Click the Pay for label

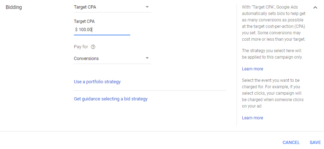[81, 47]
